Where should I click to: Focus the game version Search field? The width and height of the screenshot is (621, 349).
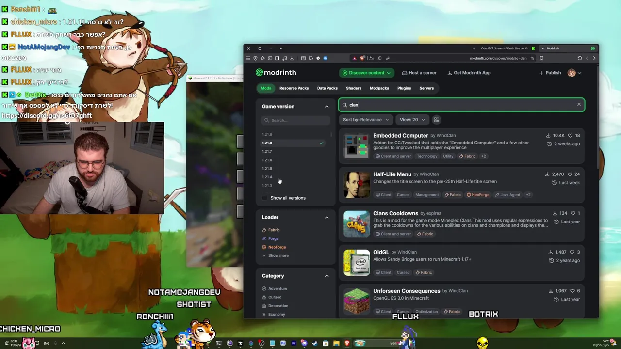point(295,120)
